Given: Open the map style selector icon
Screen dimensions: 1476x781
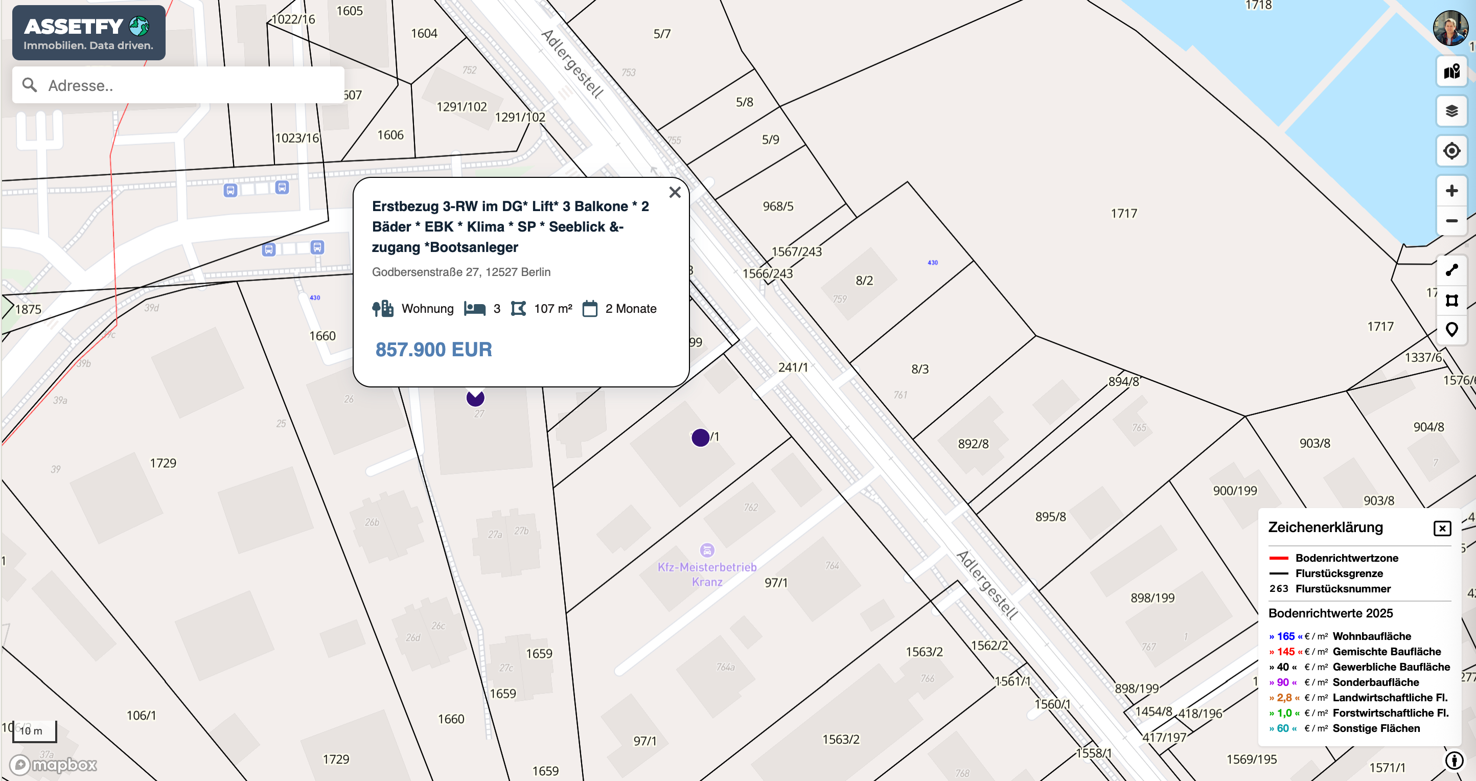Looking at the screenshot, I should [1451, 72].
